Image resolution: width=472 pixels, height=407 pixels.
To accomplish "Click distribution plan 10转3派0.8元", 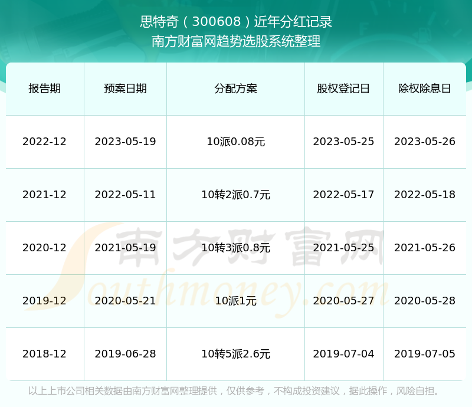I will point(235,248).
